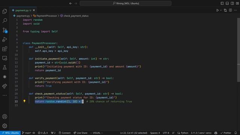This screenshot has width=240, height=135.
Task: Click Live Share in the status bar
Action: pyautogui.click(x=81, y=133)
